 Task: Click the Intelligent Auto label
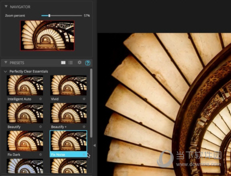click(19, 99)
